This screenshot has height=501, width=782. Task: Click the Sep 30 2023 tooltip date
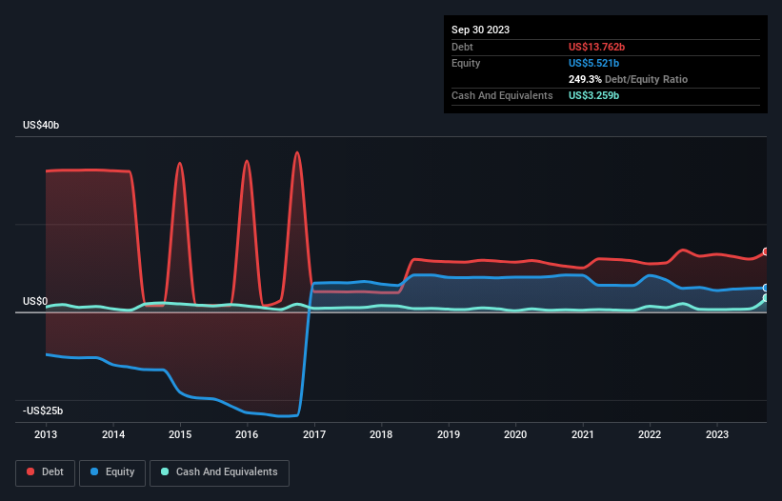(x=480, y=30)
